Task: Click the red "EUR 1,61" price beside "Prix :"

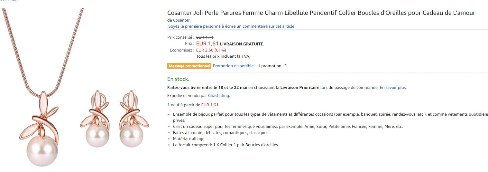Action: click(207, 43)
